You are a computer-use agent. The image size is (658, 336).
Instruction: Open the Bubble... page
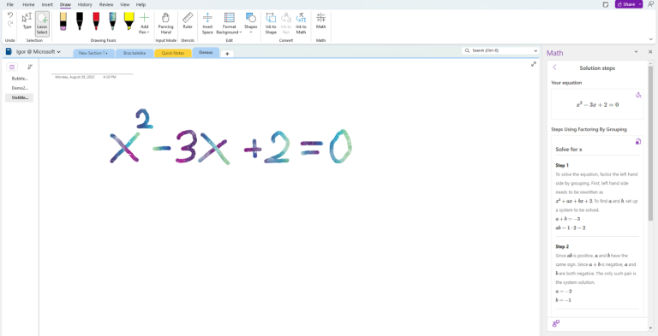pyautogui.click(x=20, y=79)
